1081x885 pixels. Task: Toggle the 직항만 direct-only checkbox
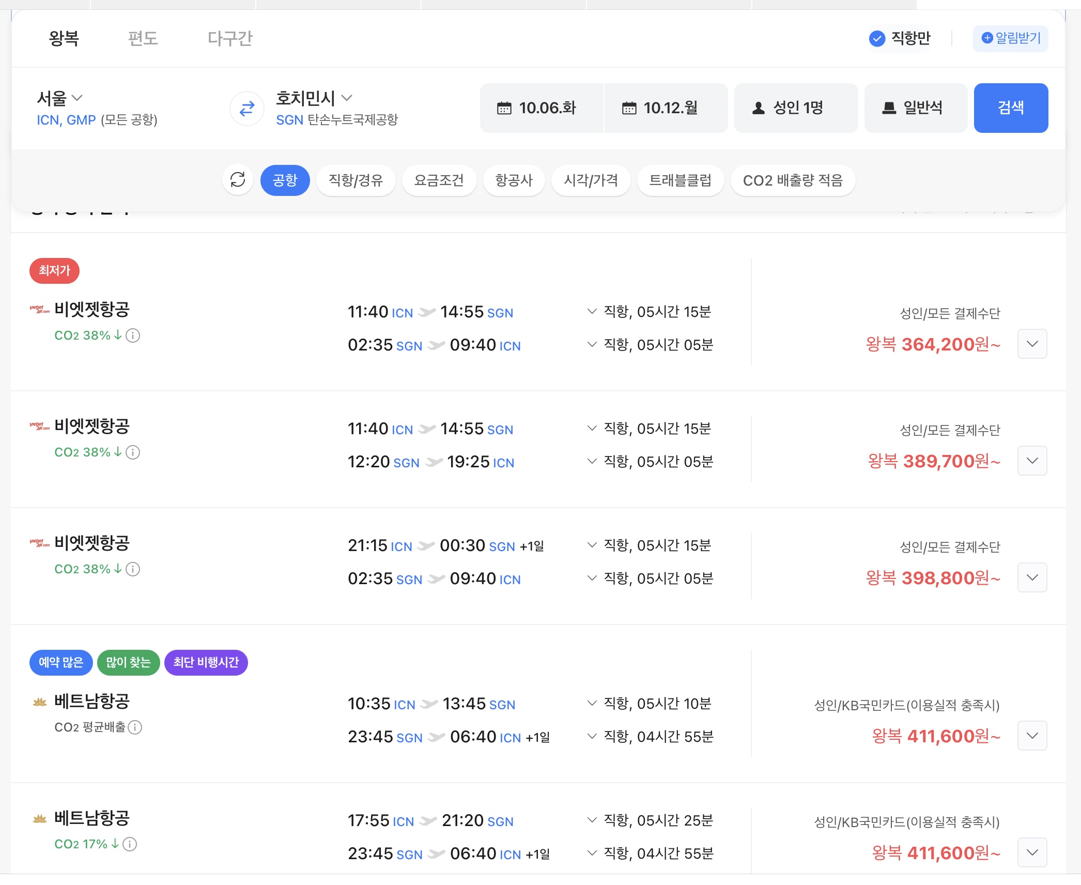pyautogui.click(x=877, y=38)
